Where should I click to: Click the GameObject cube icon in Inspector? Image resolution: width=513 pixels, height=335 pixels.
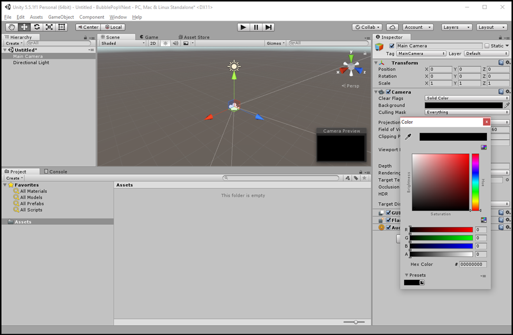point(379,47)
